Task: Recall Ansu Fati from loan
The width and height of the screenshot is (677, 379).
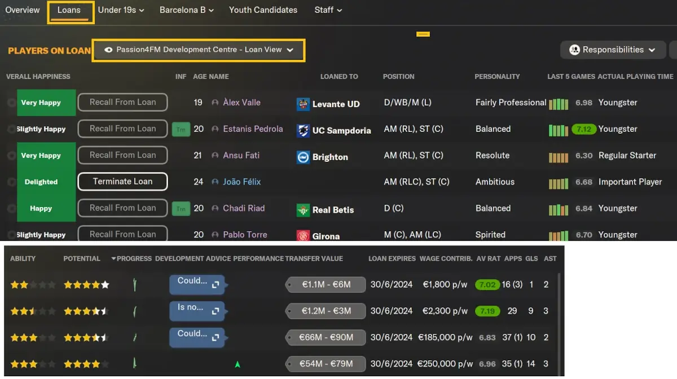Action: 122,156
